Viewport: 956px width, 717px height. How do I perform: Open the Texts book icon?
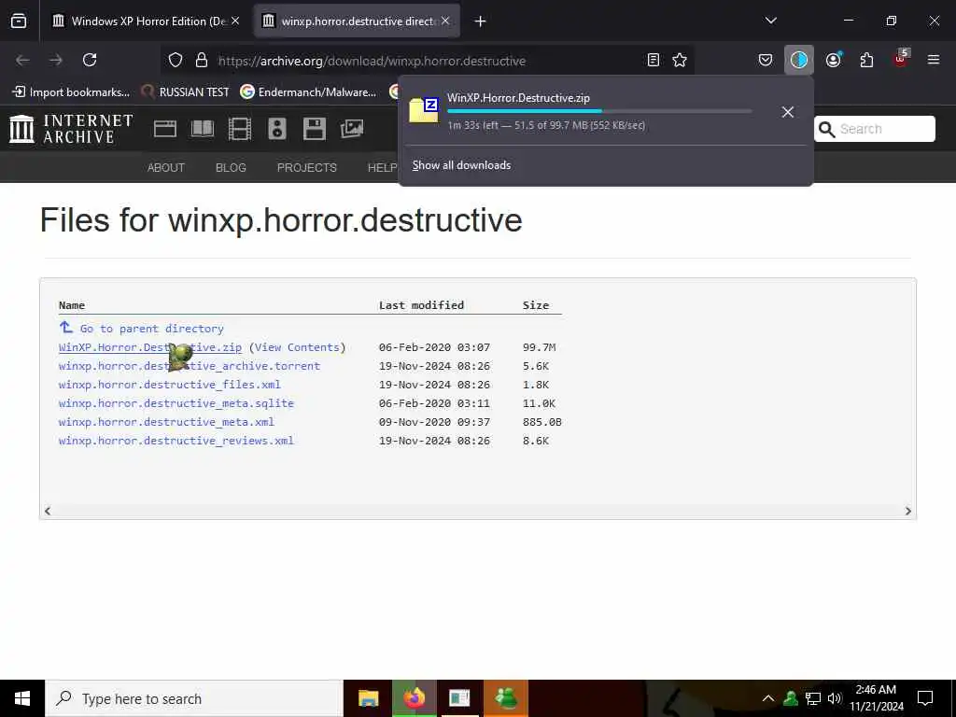point(203,129)
